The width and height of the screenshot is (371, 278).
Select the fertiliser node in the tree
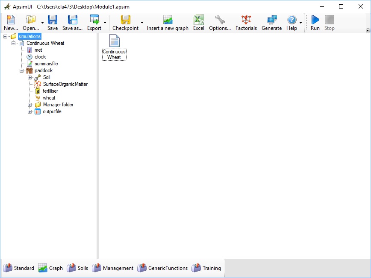pyautogui.click(x=50, y=91)
